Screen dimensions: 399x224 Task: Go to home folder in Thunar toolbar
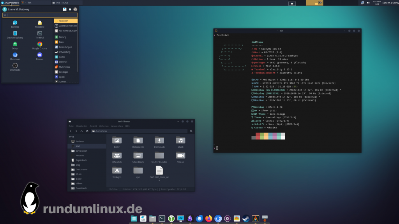(87, 131)
